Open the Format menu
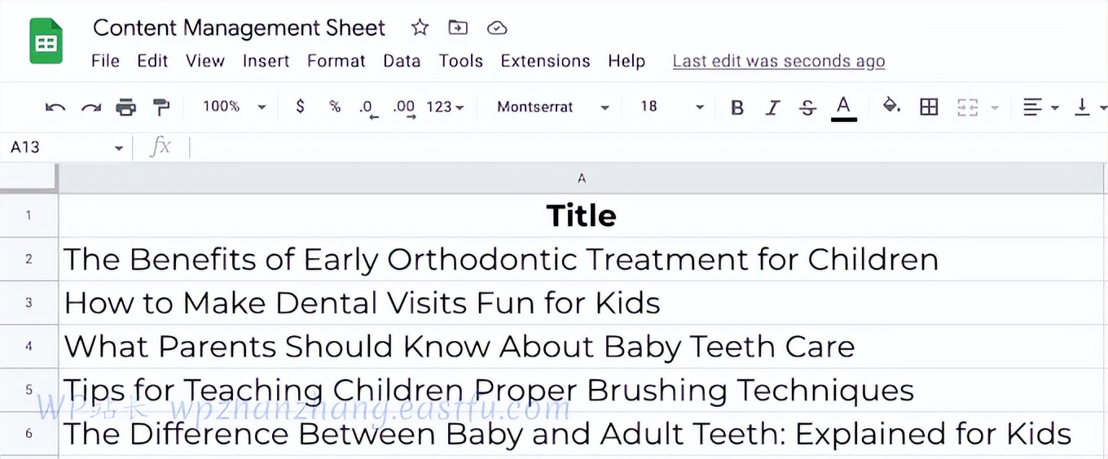 click(x=336, y=61)
